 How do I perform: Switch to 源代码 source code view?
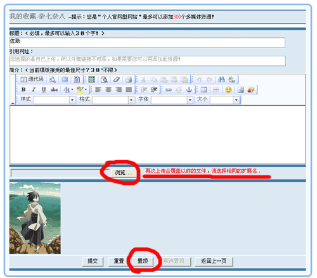click(32, 79)
